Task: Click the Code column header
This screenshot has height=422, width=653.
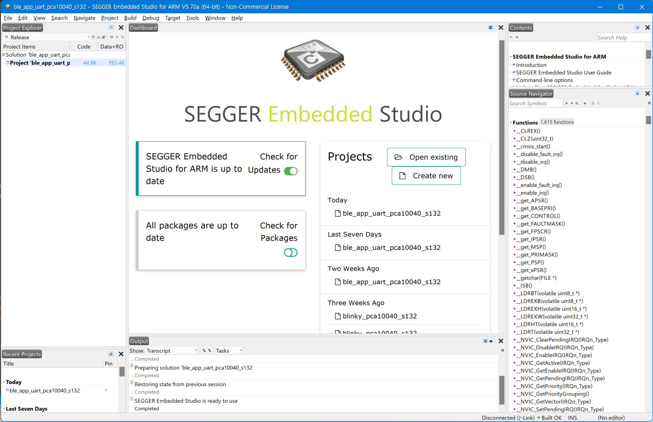Action: pos(84,46)
